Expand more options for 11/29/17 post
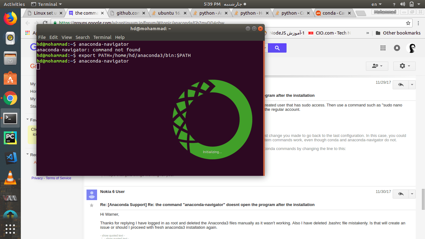This screenshot has width=425, height=239. tap(412, 85)
